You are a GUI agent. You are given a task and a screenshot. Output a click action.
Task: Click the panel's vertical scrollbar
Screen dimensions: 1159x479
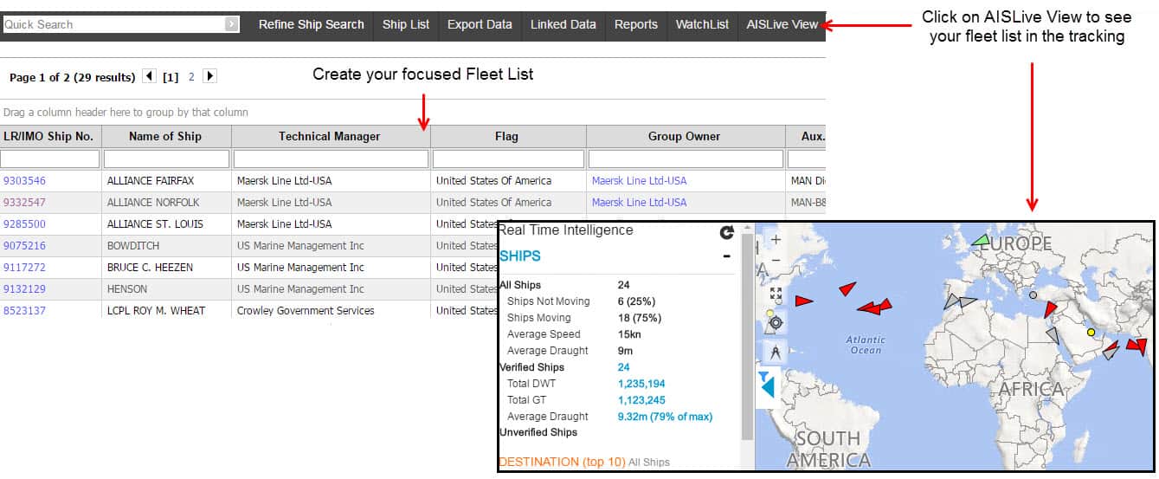(747, 346)
